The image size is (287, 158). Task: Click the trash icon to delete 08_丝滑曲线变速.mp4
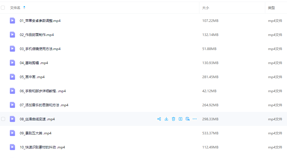[x=173, y=119]
